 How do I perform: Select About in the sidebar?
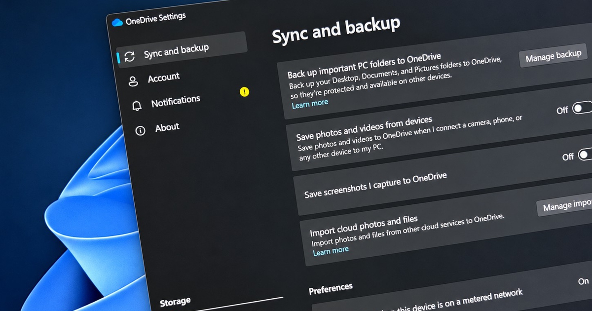click(x=167, y=127)
